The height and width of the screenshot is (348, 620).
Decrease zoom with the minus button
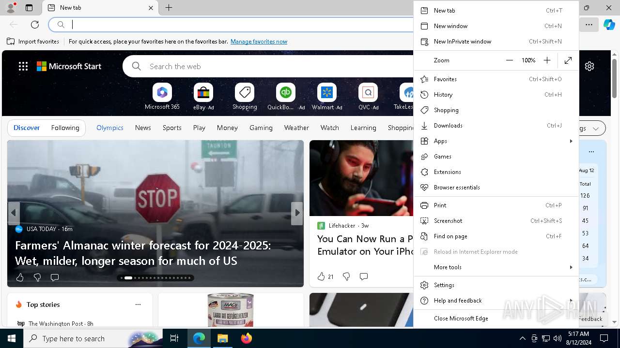tap(510, 60)
